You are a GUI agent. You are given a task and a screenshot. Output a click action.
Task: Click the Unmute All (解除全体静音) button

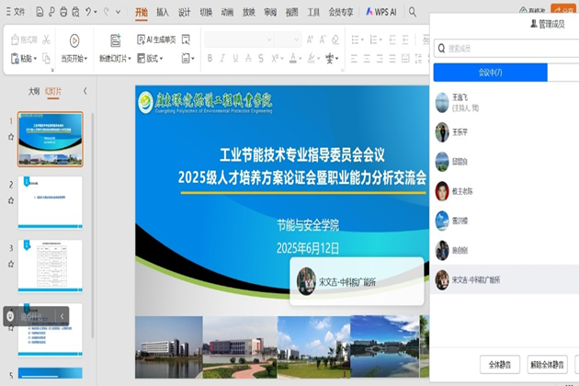546,364
